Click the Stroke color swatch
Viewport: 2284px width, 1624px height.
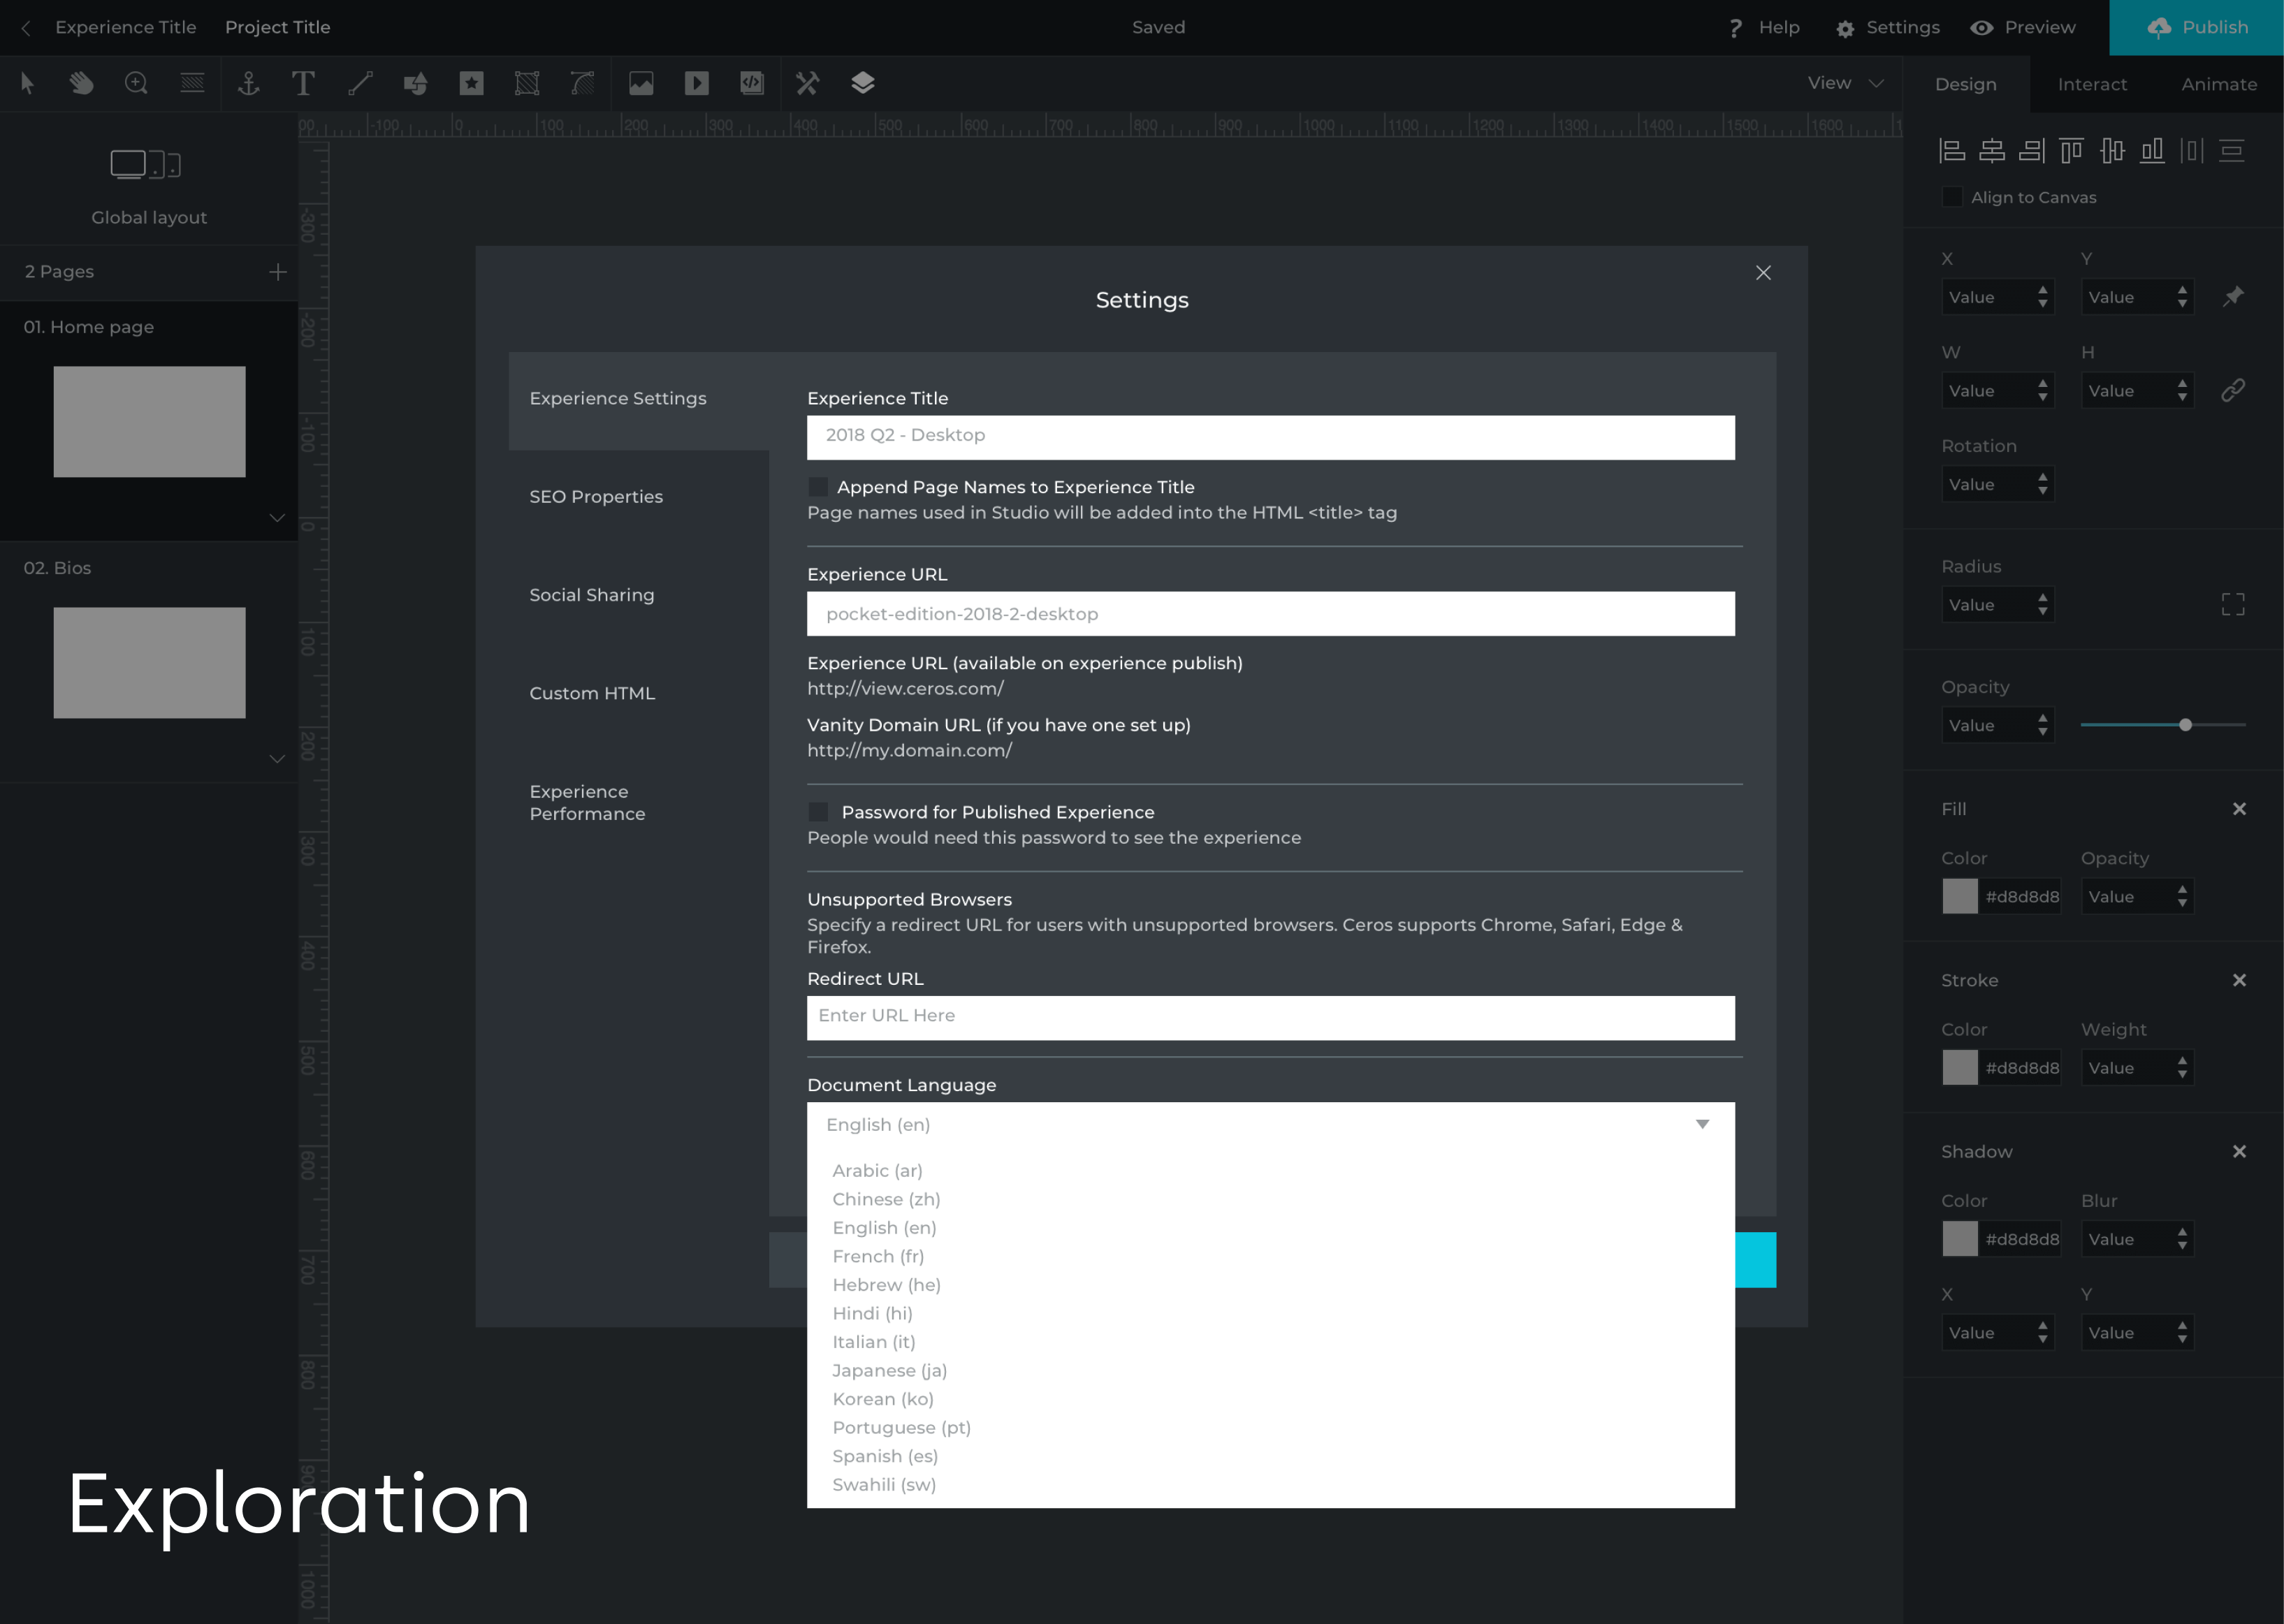click(1960, 1067)
